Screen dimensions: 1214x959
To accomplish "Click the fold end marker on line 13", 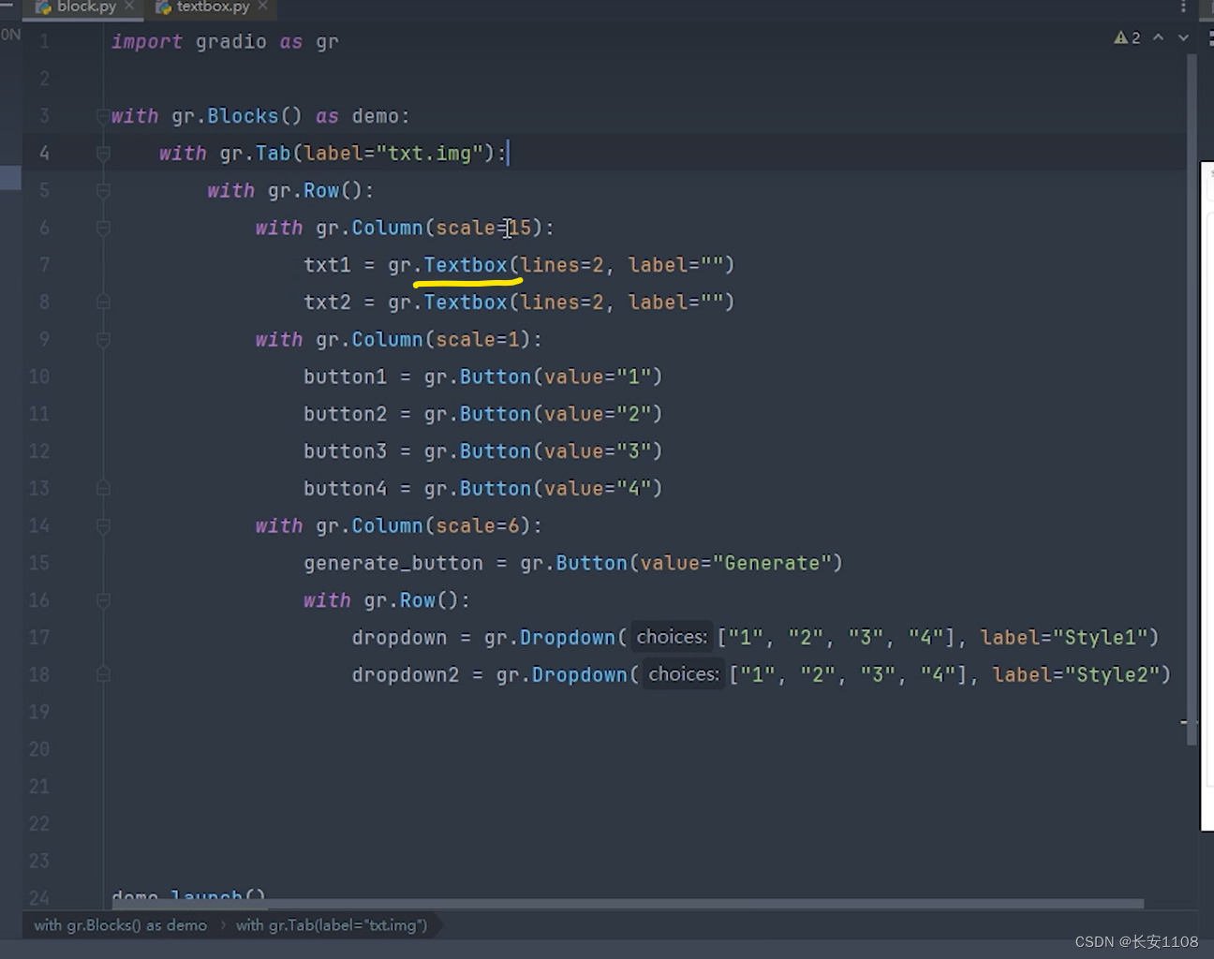I will pyautogui.click(x=103, y=489).
